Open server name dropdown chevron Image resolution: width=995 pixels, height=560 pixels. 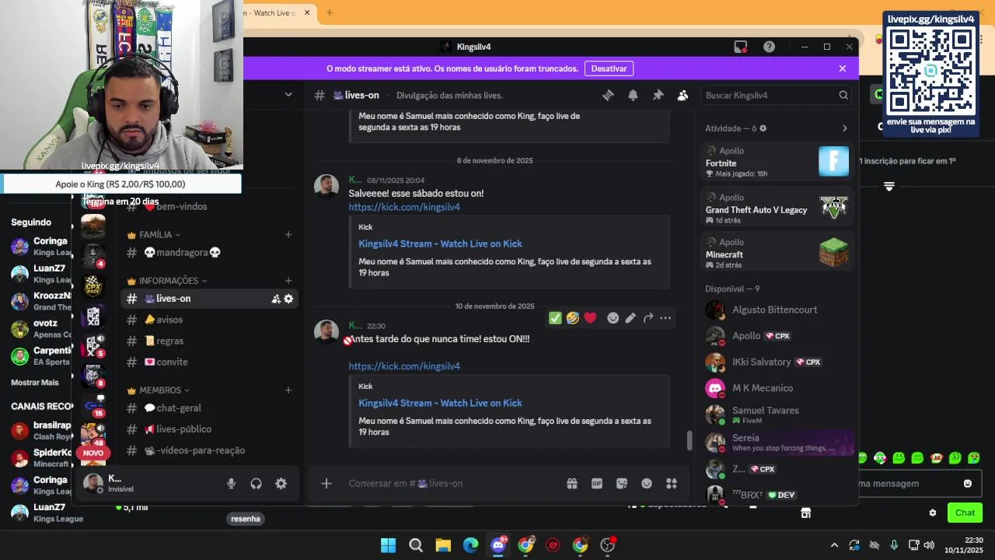[x=288, y=95]
